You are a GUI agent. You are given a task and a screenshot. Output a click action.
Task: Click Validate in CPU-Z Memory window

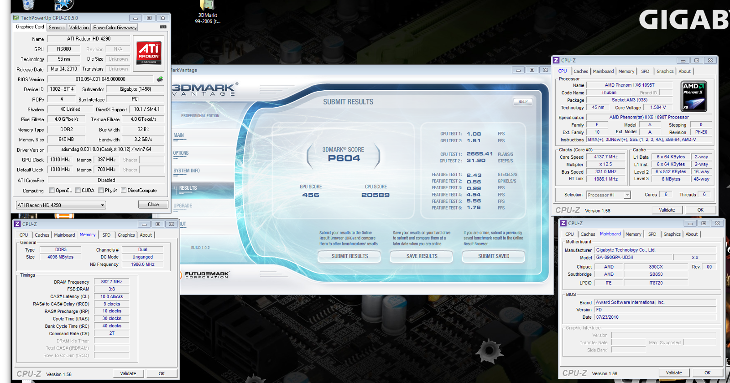(128, 373)
